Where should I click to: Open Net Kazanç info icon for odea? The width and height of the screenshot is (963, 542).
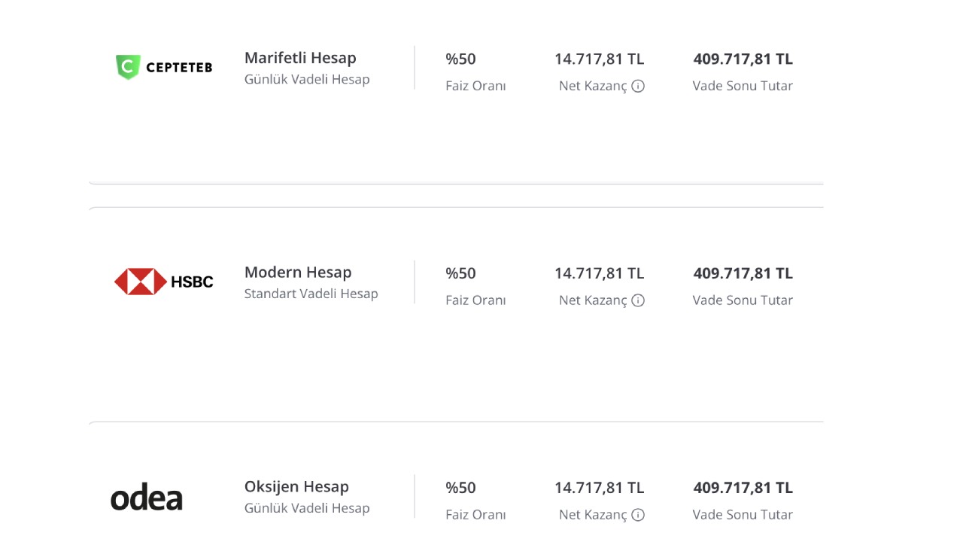638,515
